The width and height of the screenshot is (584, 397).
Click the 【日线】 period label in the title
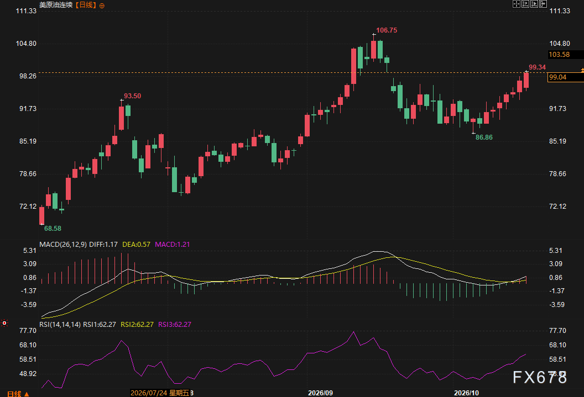click(86, 5)
